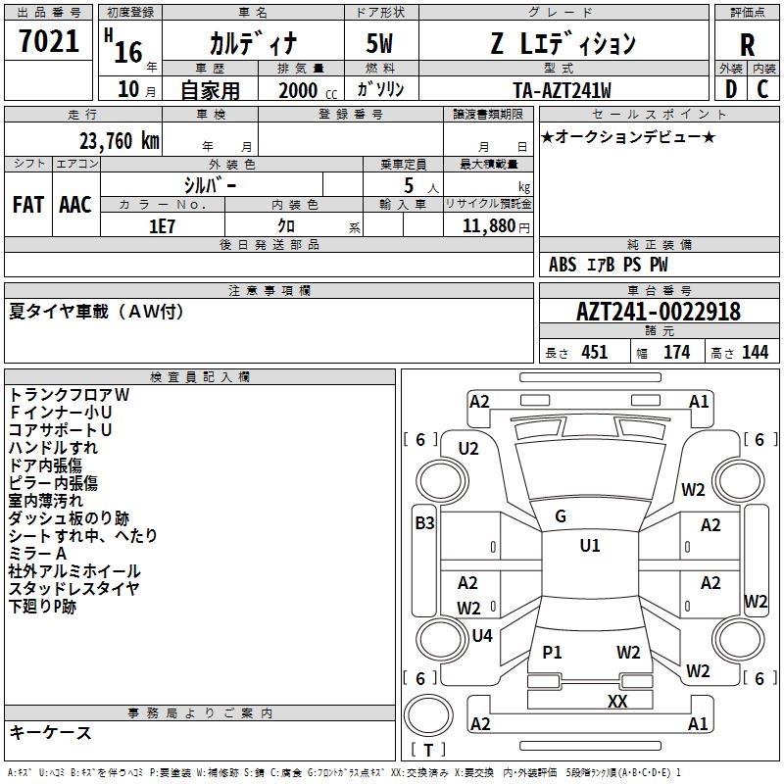Click the color number 1E7 cell
The height and width of the screenshot is (784, 784).
click(163, 225)
